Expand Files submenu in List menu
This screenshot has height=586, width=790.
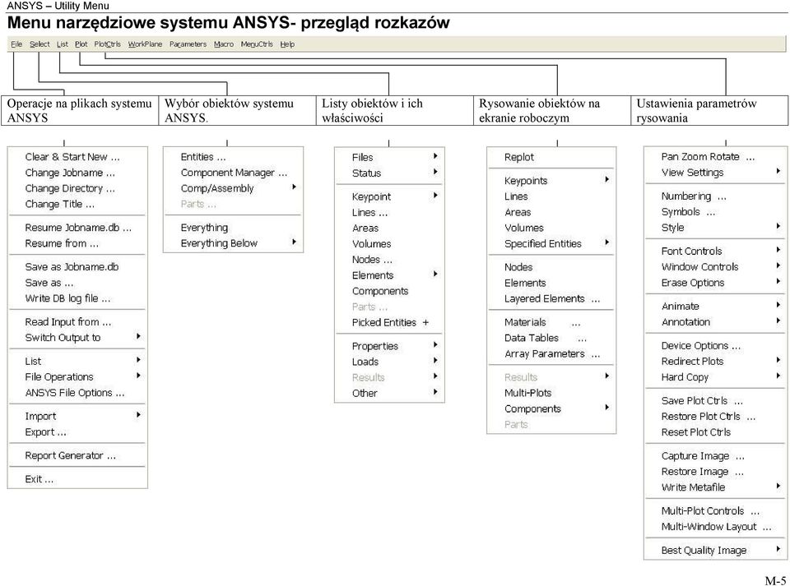pos(389,158)
